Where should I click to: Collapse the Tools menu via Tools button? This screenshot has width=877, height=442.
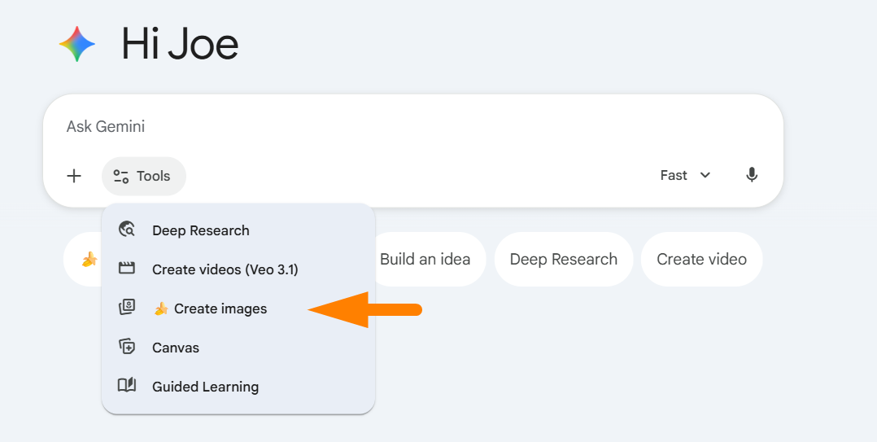(143, 176)
